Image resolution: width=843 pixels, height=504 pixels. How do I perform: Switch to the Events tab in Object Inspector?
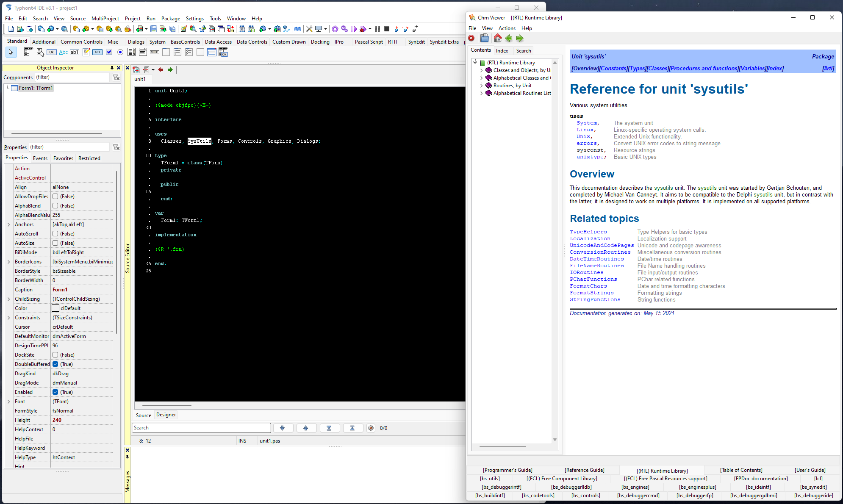[40, 158]
